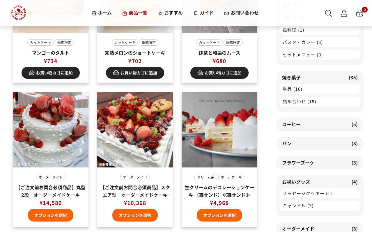Open お問い合わせ mail menu item
The width and height of the screenshot is (372, 232).
241,13
